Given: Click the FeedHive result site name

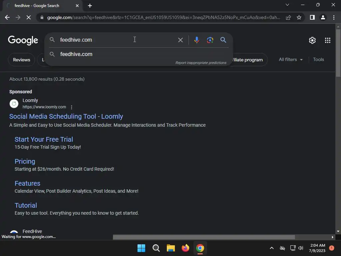Looking at the screenshot, I should pos(32,231).
